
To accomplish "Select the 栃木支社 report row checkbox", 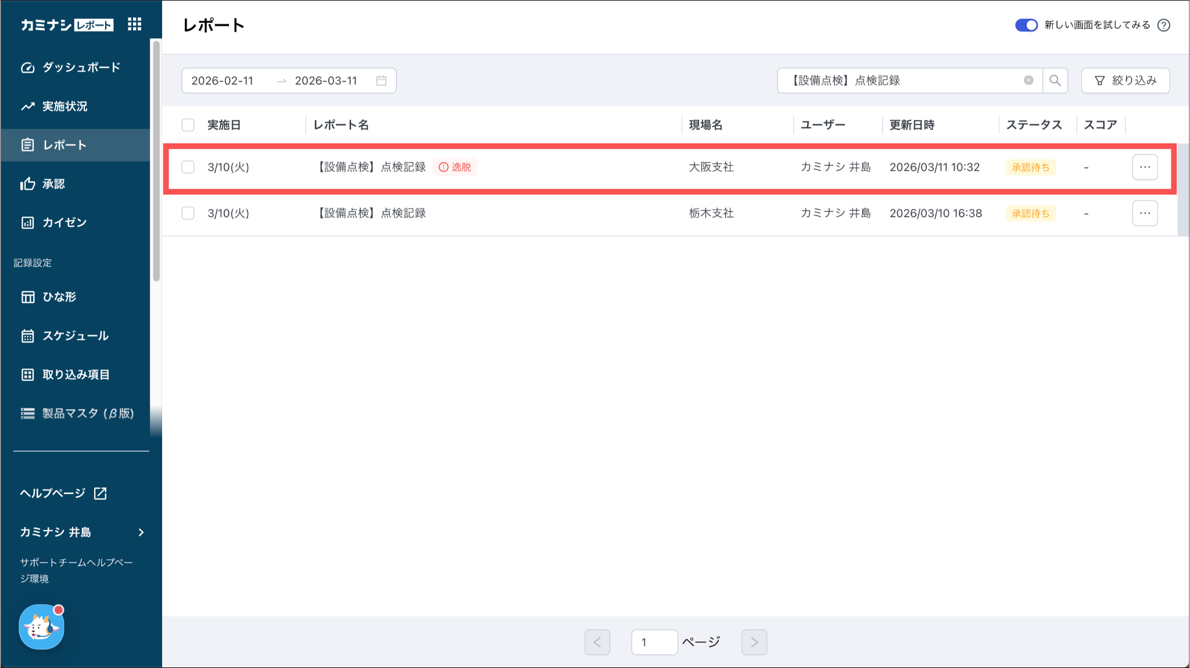I will [188, 213].
